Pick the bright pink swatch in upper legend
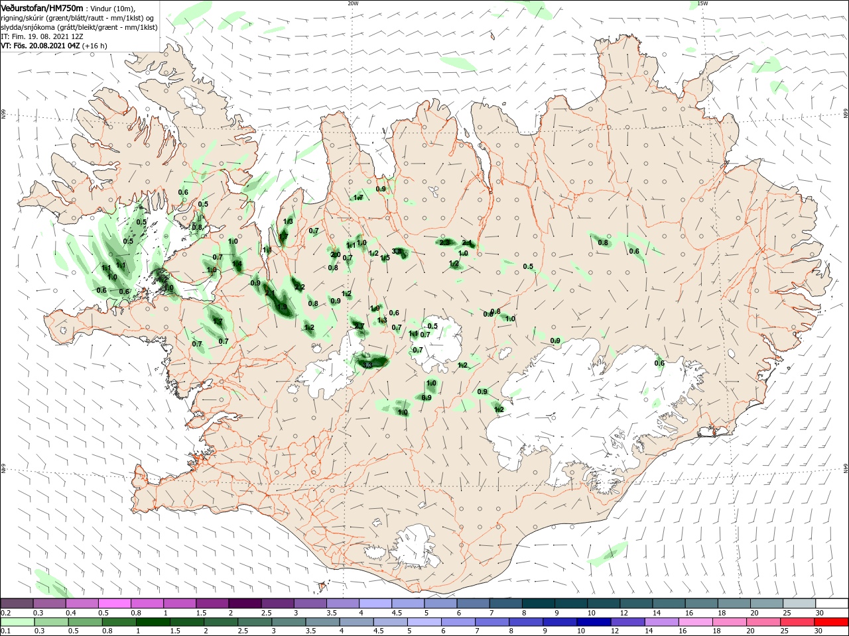Screen dimensions: 849x636 pyautogui.click(x=115, y=603)
